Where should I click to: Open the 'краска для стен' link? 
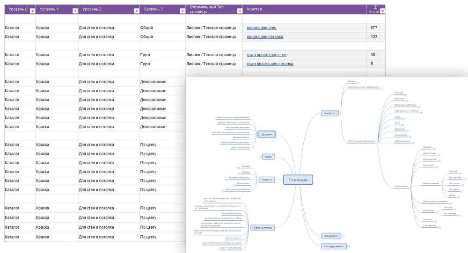point(262,28)
